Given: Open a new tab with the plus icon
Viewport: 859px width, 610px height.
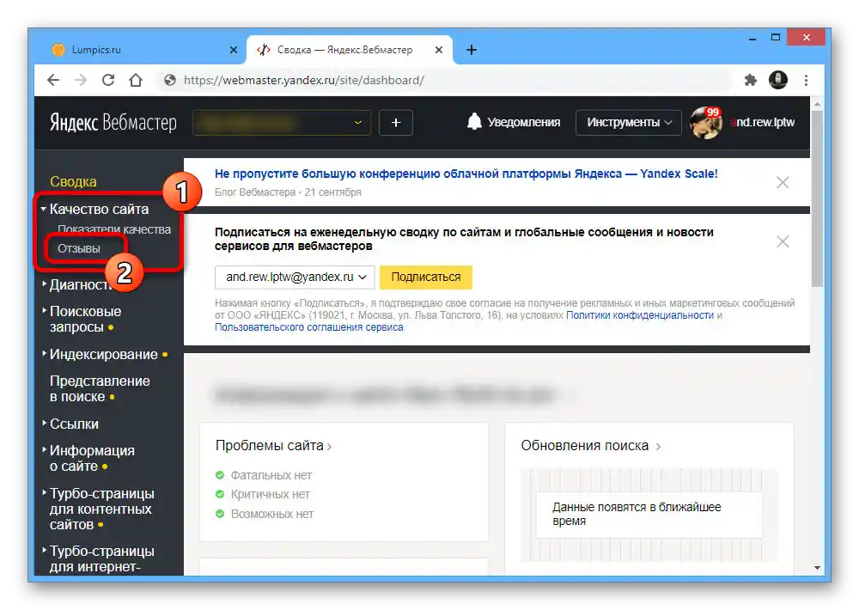Looking at the screenshot, I should point(471,50).
